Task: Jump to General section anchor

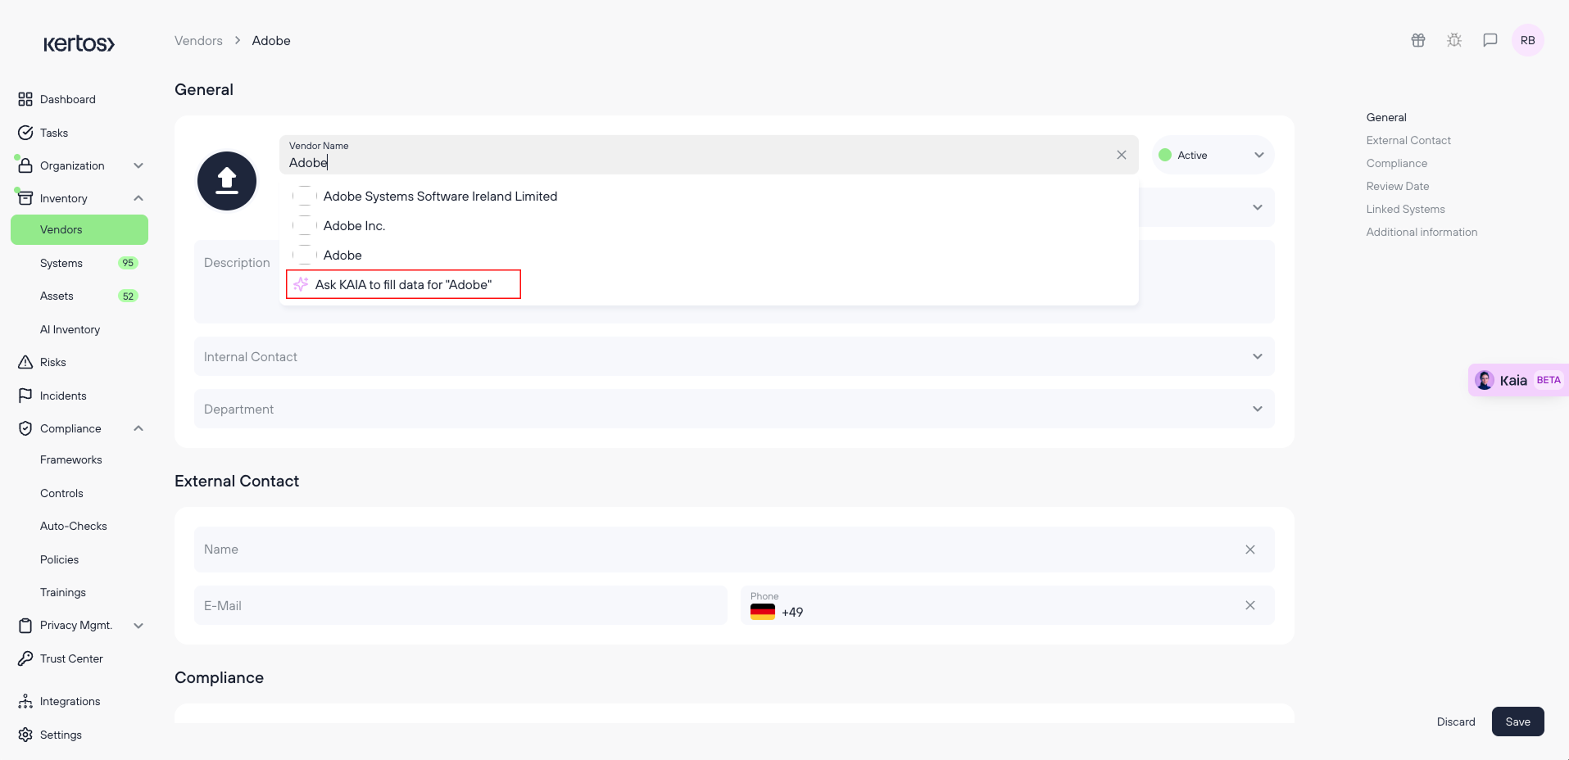Action: coord(1386,117)
